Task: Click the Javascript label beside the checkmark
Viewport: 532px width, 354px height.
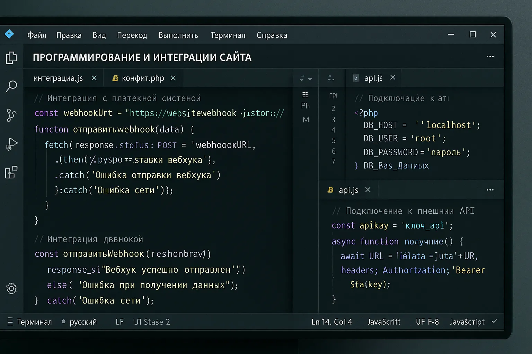Action: point(467,322)
